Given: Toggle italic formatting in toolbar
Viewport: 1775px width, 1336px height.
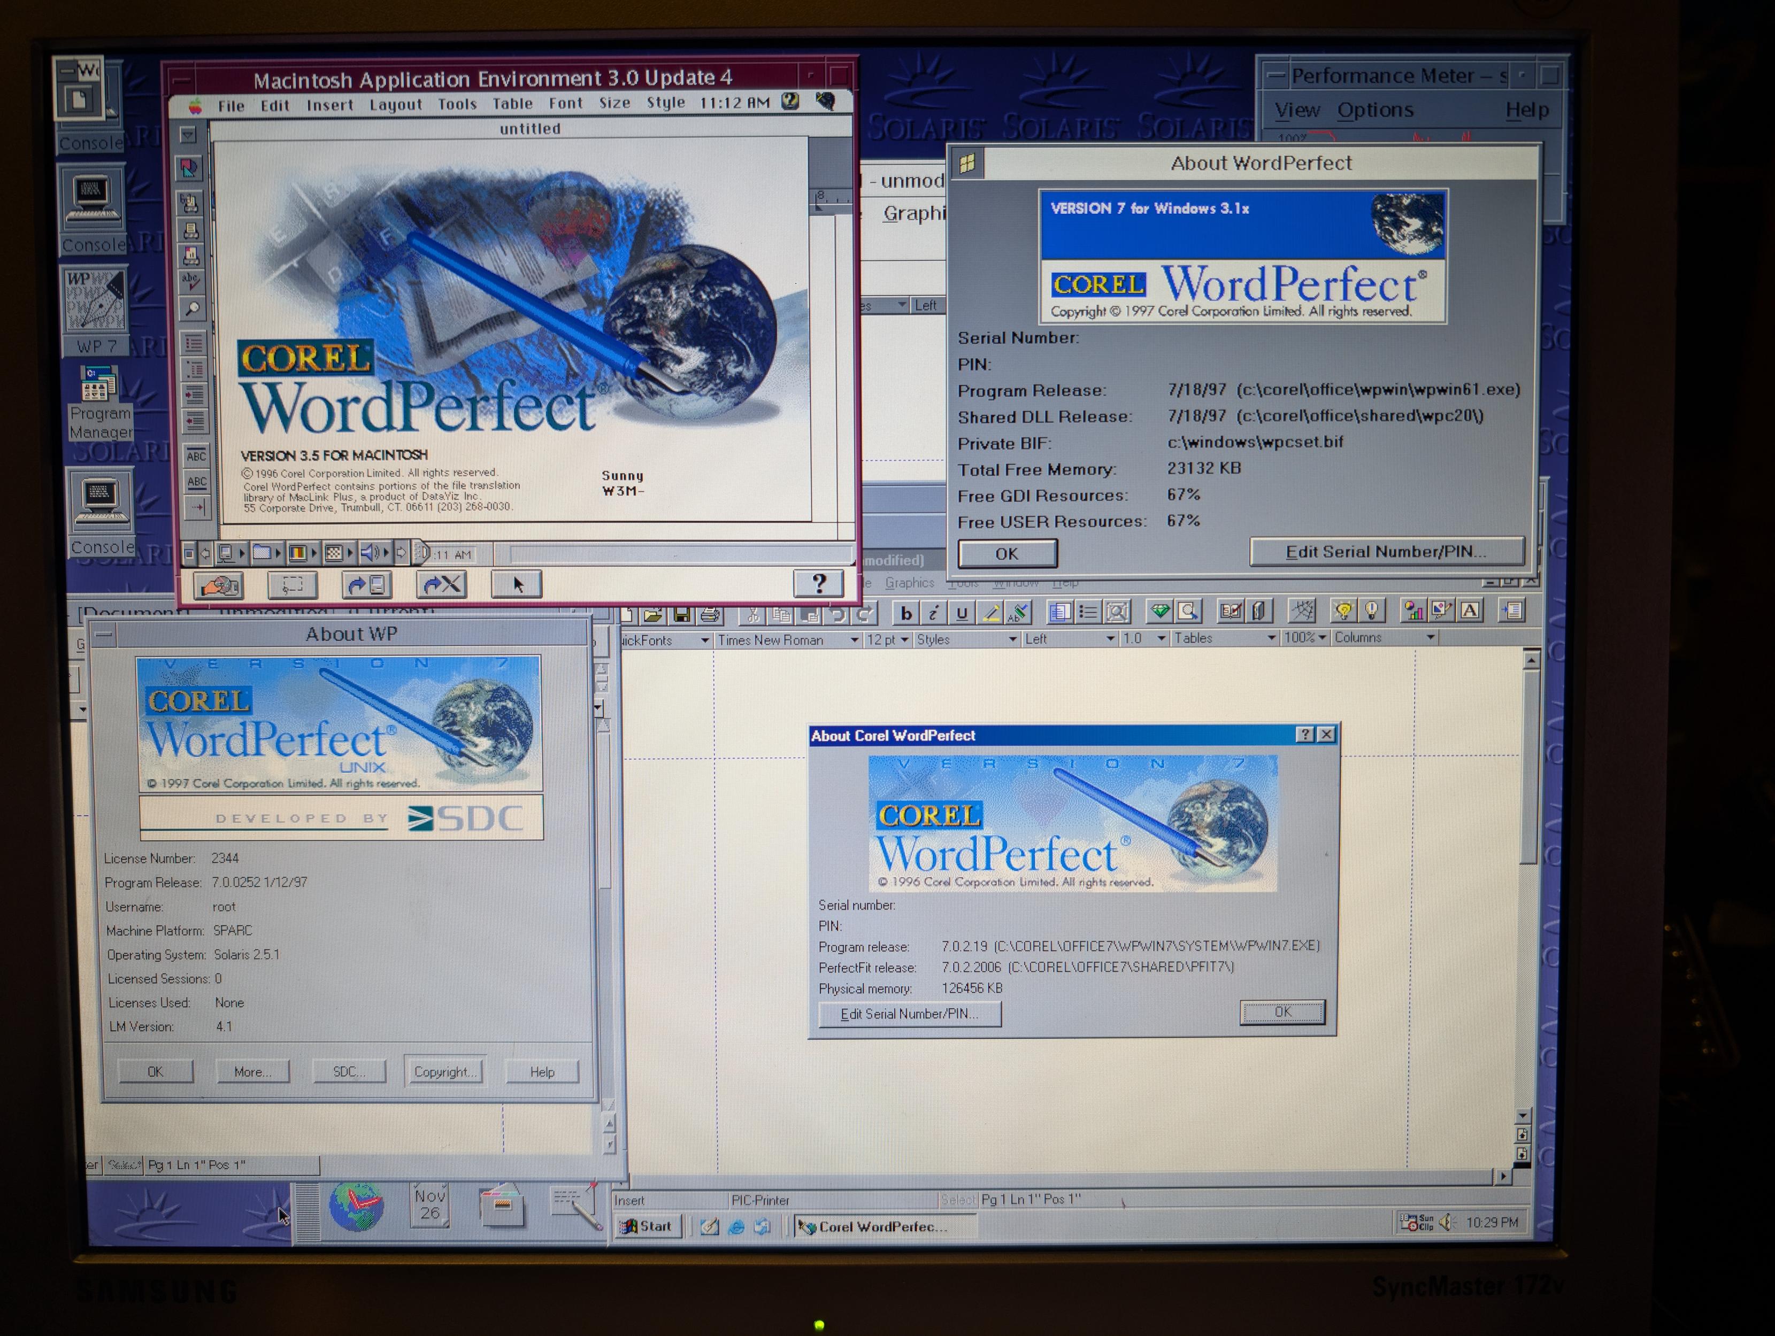Looking at the screenshot, I should pos(933,614).
